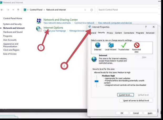Switch to the Security tab
The image size is (163, 120).
[101, 32]
